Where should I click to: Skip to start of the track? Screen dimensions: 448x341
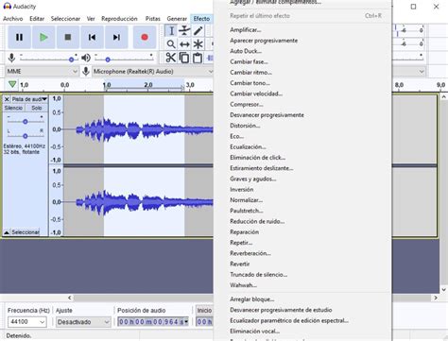[x=92, y=37]
